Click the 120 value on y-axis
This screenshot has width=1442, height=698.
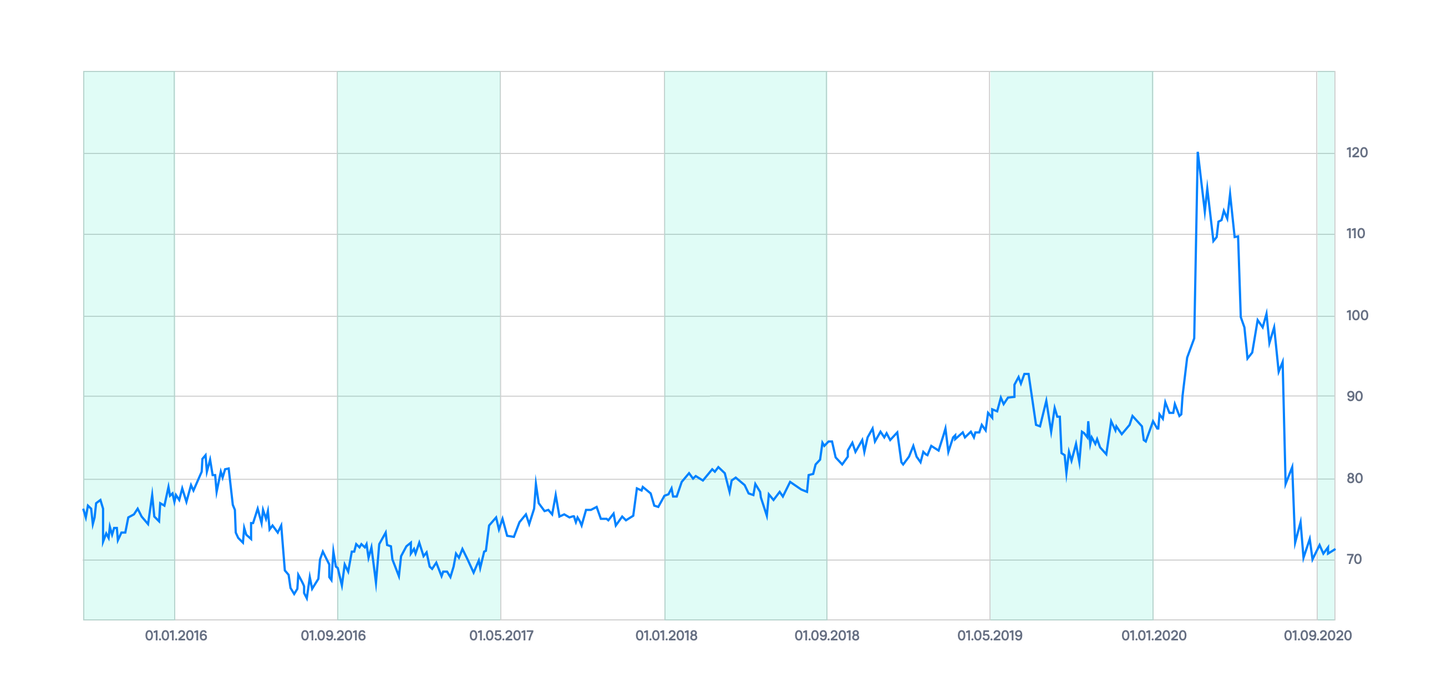click(x=1357, y=153)
